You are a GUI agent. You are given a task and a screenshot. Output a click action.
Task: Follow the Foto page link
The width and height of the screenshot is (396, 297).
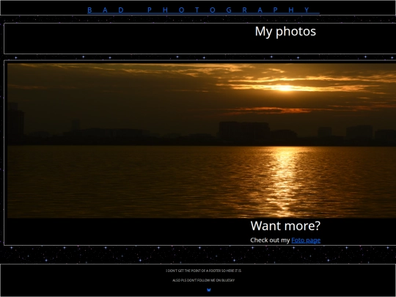[x=306, y=241]
